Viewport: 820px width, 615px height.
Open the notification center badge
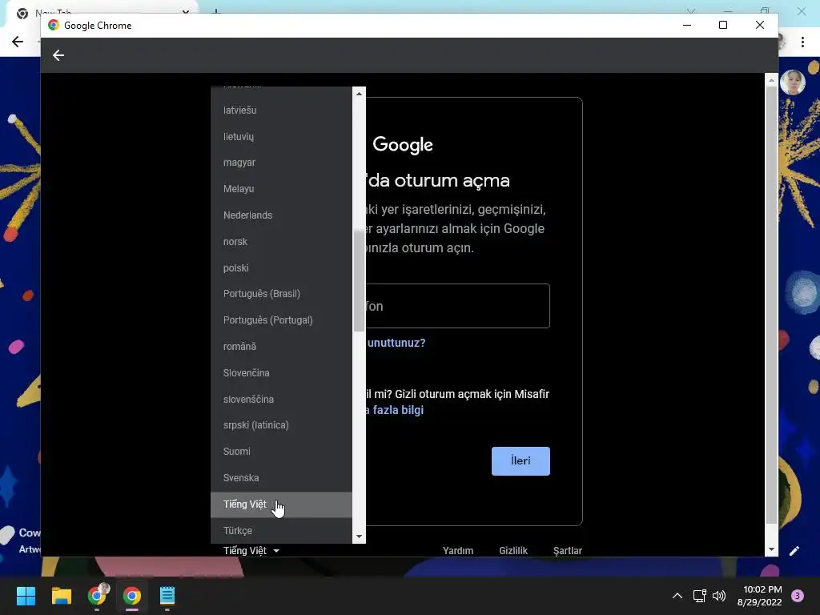pyautogui.click(x=798, y=596)
